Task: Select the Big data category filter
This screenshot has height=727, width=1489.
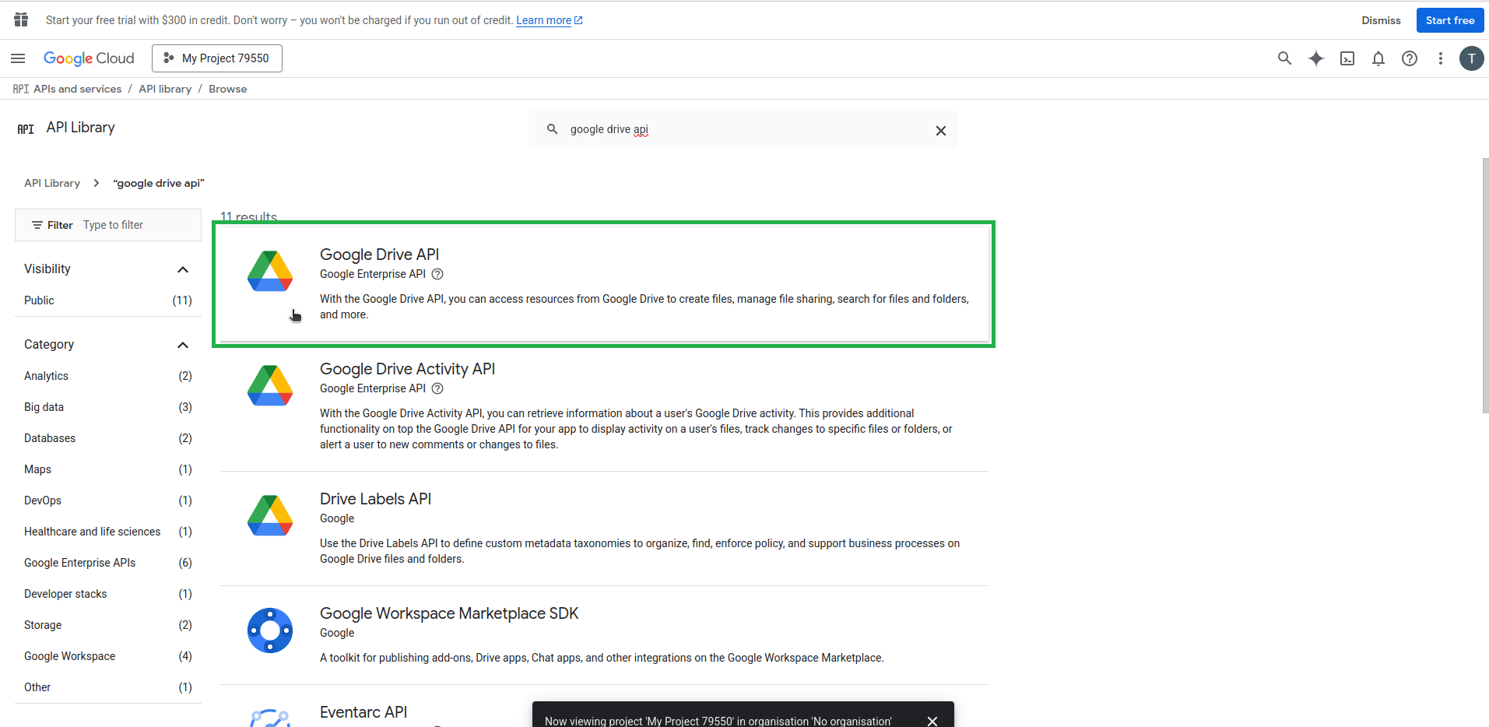Action: pos(44,407)
